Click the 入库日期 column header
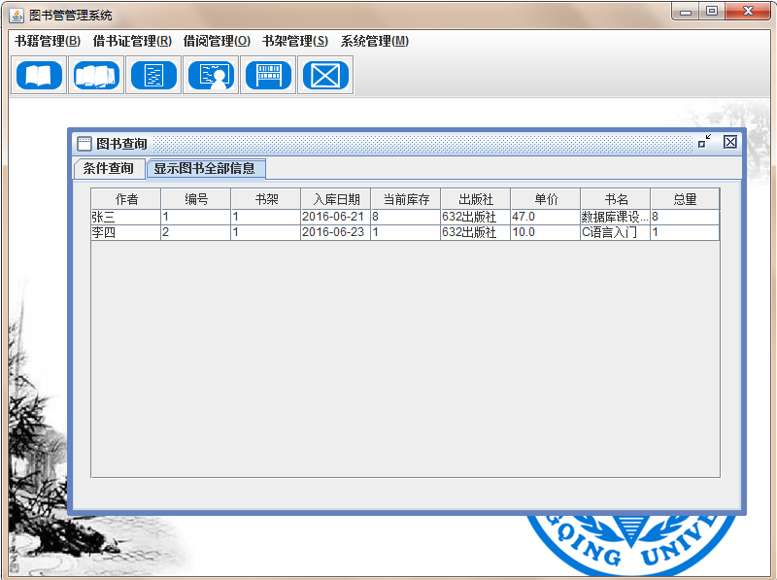The width and height of the screenshot is (777, 580). (335, 199)
